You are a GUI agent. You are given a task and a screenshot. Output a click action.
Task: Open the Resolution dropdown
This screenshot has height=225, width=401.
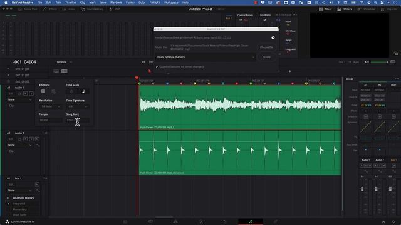51,106
